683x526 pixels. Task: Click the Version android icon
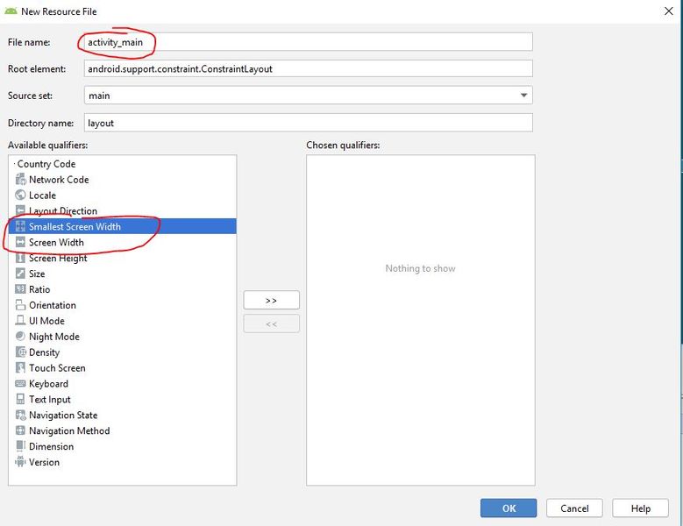click(x=20, y=461)
